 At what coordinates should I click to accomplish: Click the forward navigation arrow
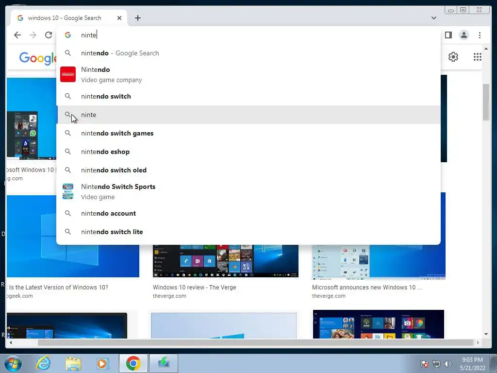pyautogui.click(x=33, y=35)
